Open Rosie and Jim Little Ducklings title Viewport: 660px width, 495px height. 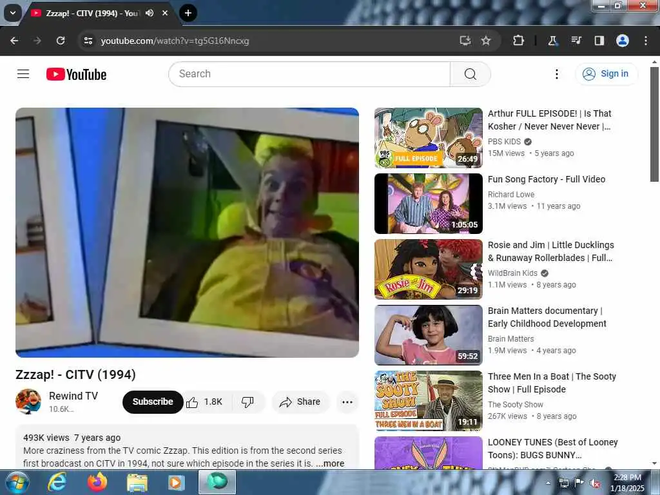(x=550, y=251)
